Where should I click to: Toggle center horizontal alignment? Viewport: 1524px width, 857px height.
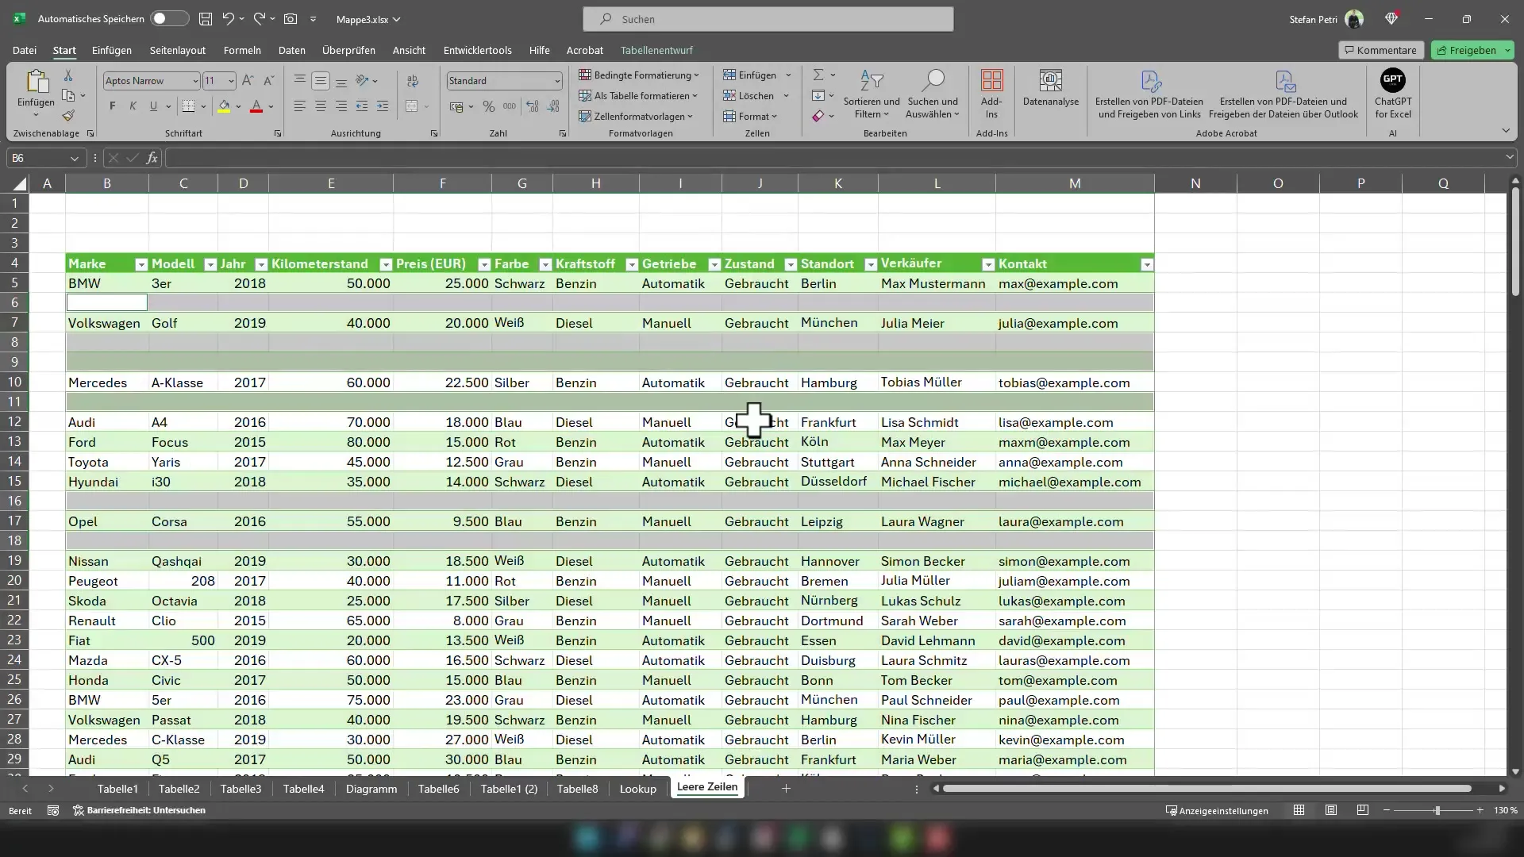tap(321, 106)
